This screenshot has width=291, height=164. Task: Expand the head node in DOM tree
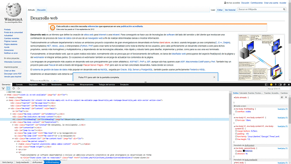click(x=7, y=97)
